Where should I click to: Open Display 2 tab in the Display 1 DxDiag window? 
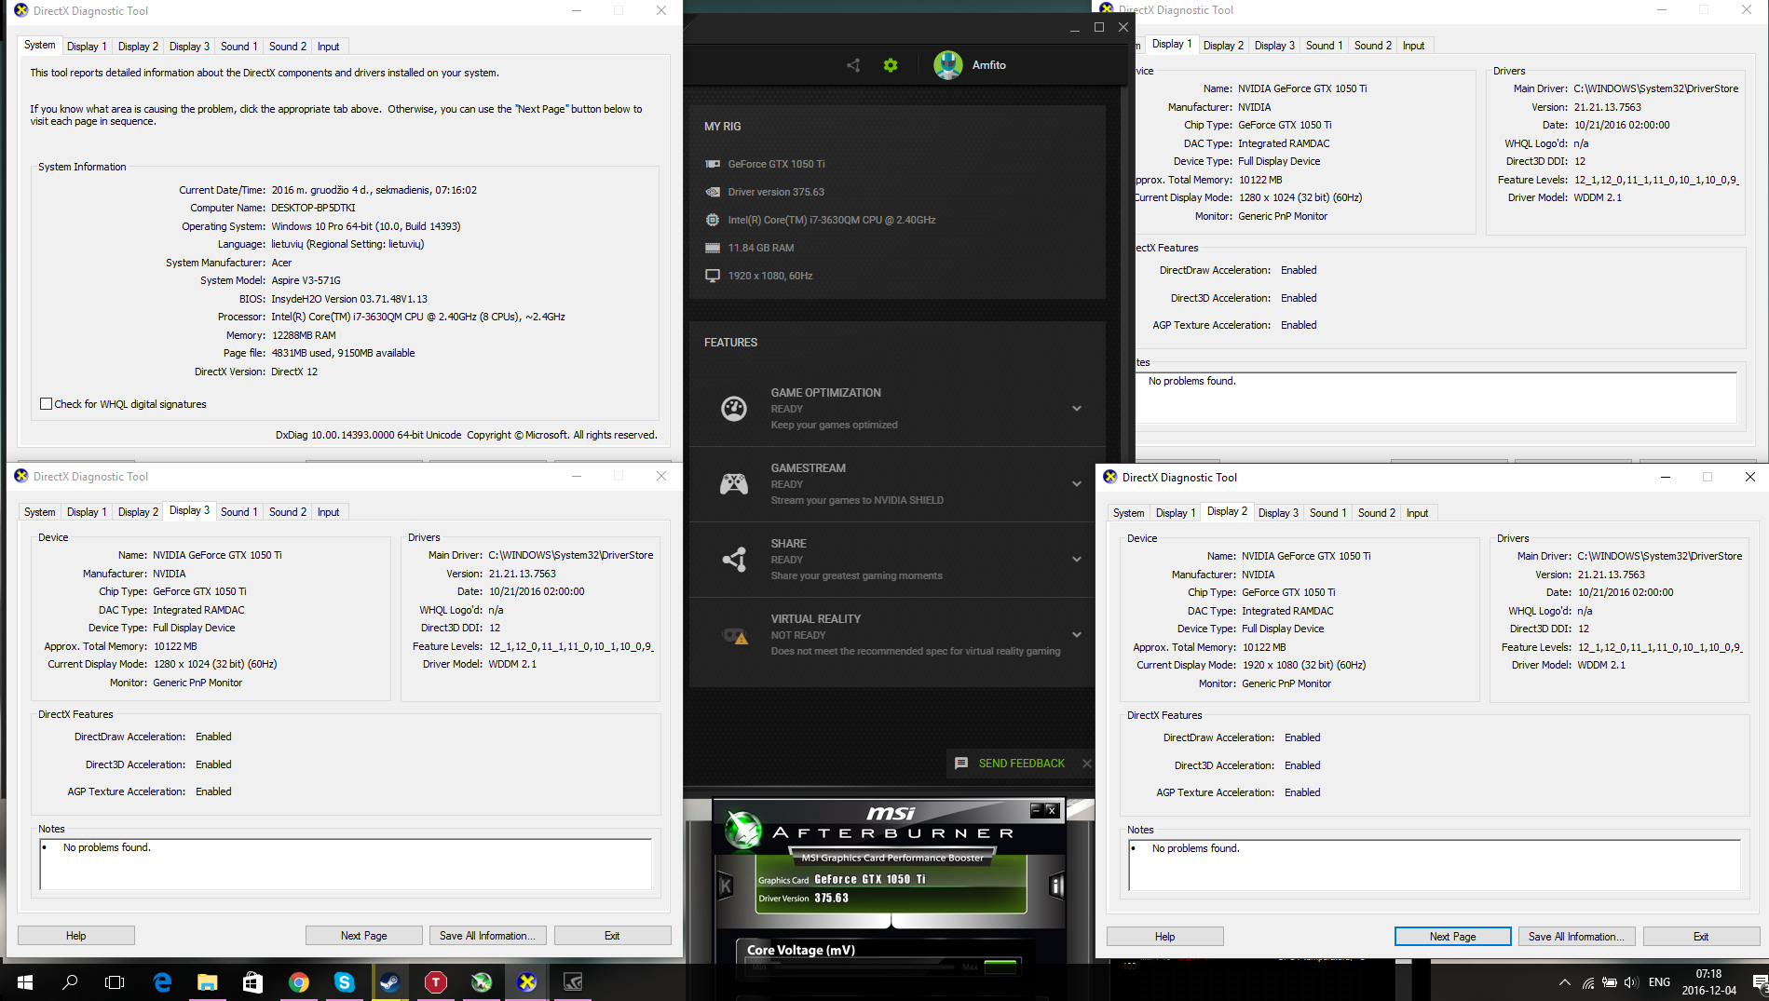(1223, 46)
